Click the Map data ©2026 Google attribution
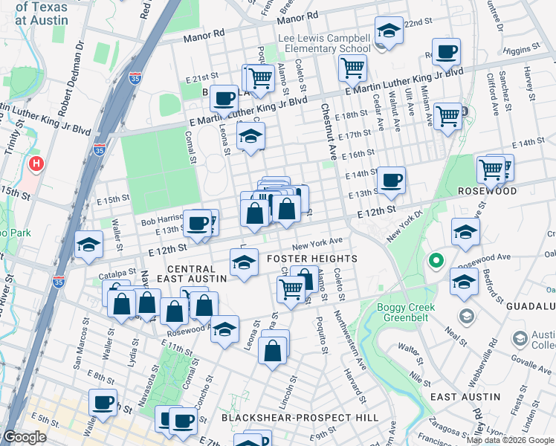The width and height of the screenshot is (556, 446). click(510, 441)
